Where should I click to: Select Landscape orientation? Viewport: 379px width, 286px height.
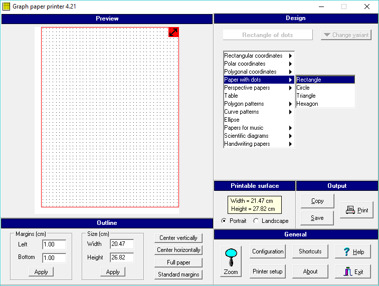(x=256, y=221)
